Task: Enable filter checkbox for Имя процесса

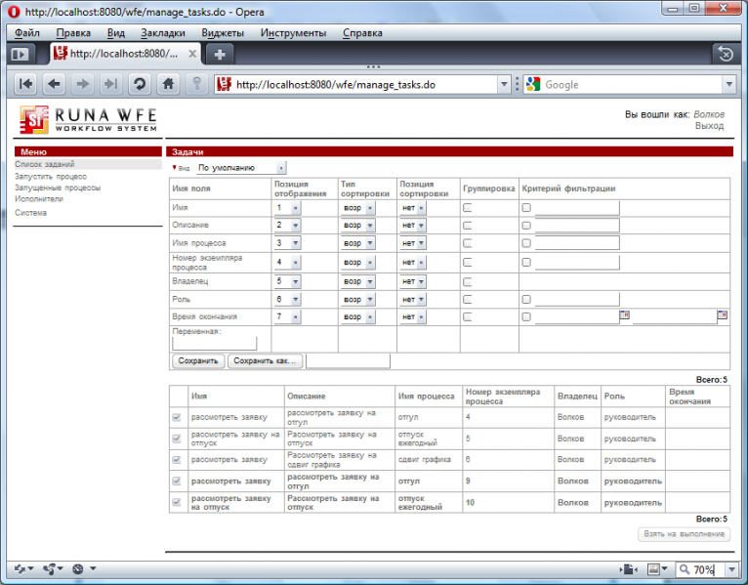Action: (526, 243)
